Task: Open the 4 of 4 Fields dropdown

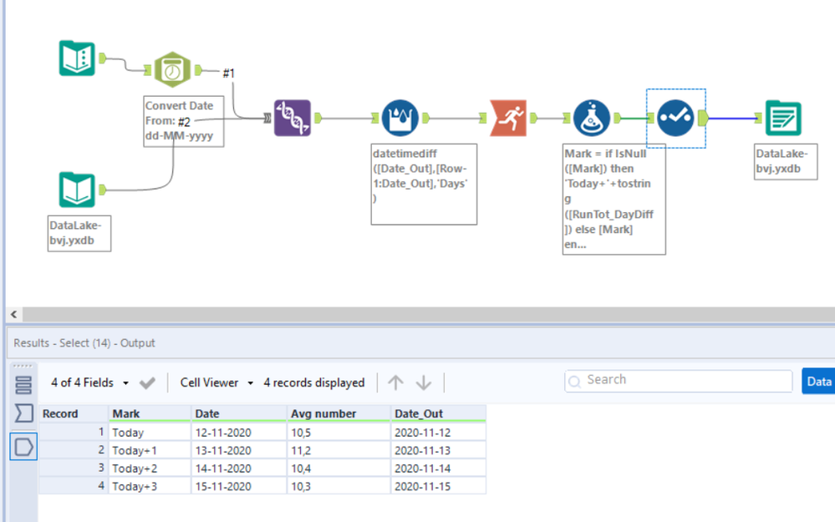Action: pos(89,383)
